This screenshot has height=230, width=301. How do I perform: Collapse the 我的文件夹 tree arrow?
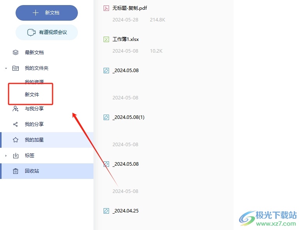tap(6, 68)
